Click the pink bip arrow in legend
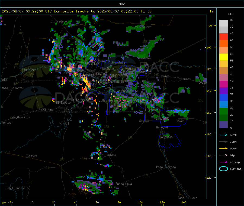This screenshot has height=206, width=244. coord(223,155)
